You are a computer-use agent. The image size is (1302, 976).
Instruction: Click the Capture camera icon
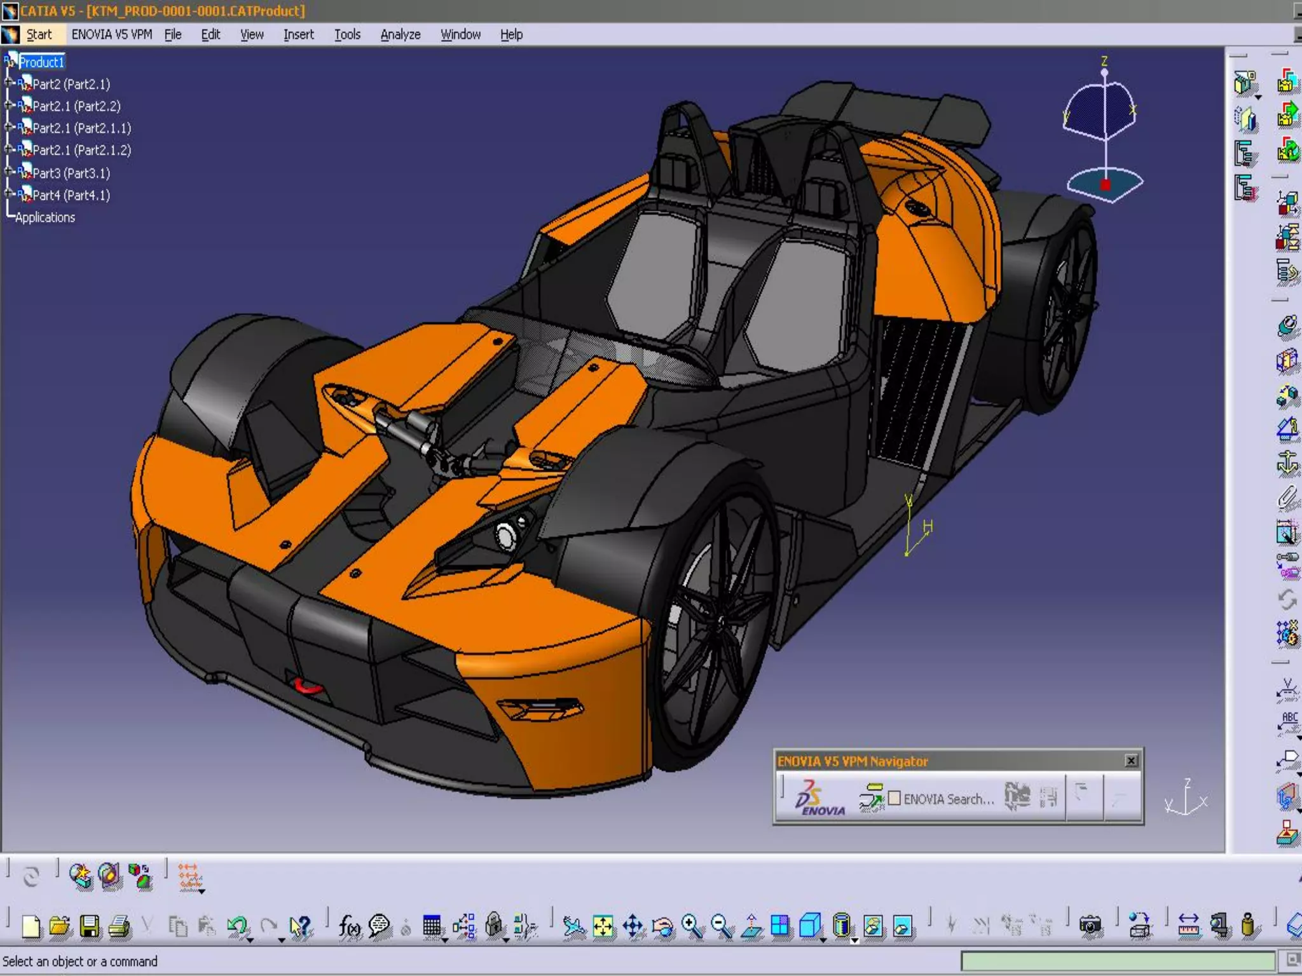pos(1090,926)
